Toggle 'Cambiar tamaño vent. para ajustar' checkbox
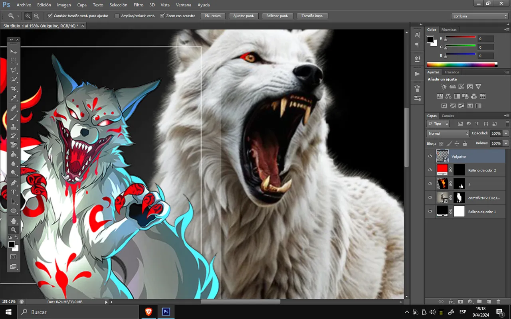The image size is (511, 319). pyautogui.click(x=50, y=16)
